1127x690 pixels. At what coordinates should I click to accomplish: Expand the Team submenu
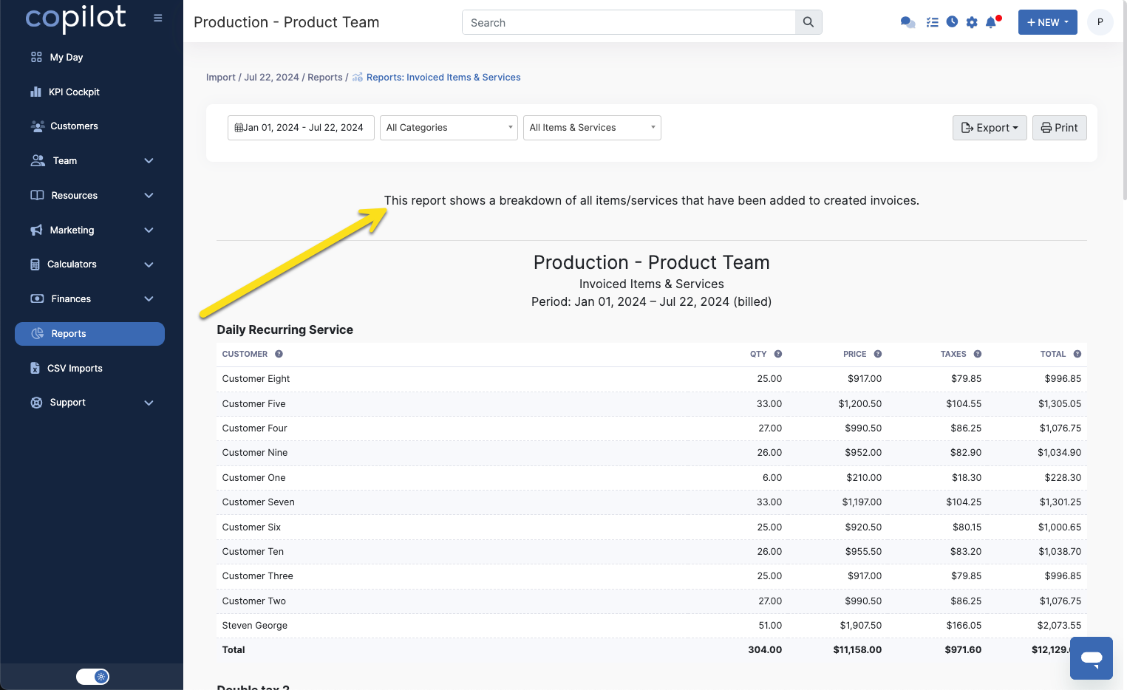149,161
